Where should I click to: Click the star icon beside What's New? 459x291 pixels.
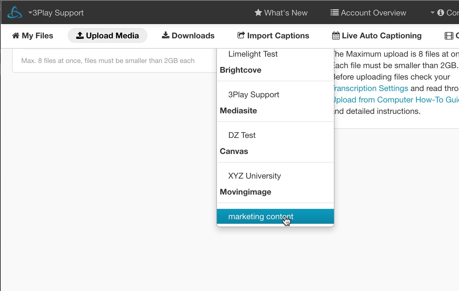pos(258,13)
